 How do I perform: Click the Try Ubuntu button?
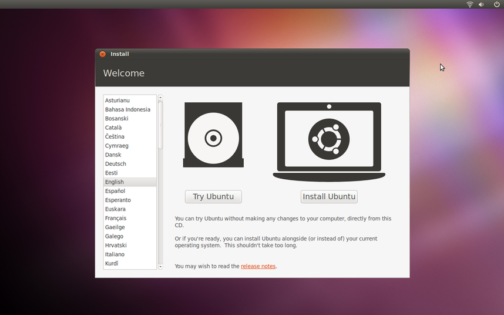point(213,197)
